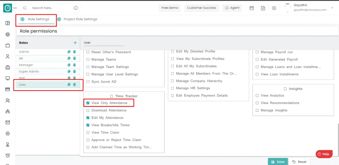Delete the Manager role
The image size is (339, 165).
click(75, 65)
